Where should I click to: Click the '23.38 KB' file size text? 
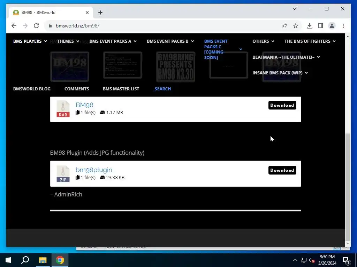coord(115,177)
